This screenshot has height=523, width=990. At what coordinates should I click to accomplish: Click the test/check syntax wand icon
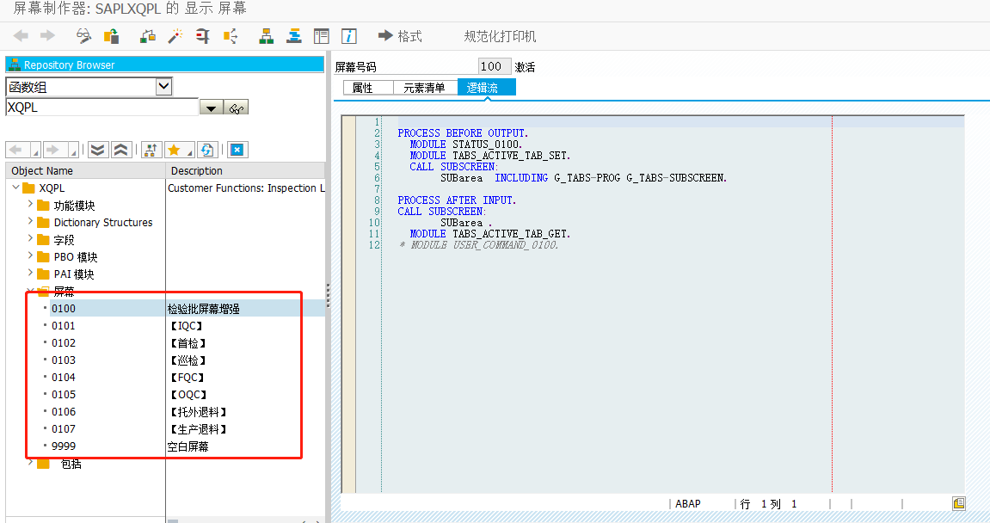tap(176, 35)
